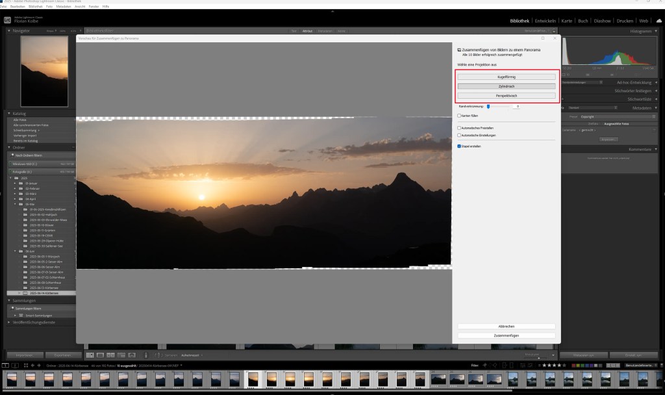Viewport: 665px width, 395px height.
Task: Click the panorama merge icon in the dialog header
Action: [x=458, y=49]
